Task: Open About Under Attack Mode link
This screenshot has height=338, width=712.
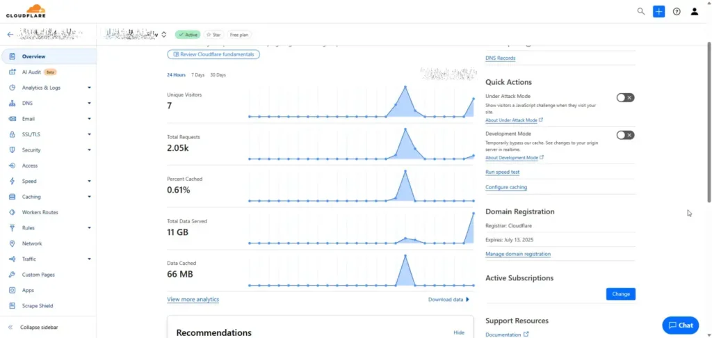Action: 514,120
